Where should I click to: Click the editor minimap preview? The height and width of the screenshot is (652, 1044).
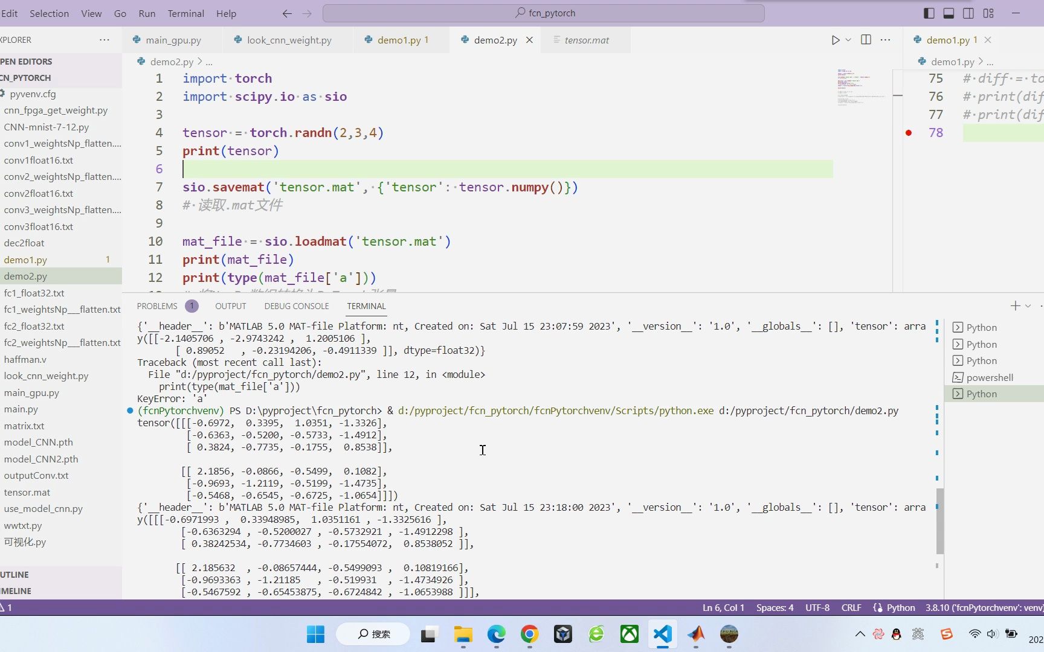coord(860,87)
